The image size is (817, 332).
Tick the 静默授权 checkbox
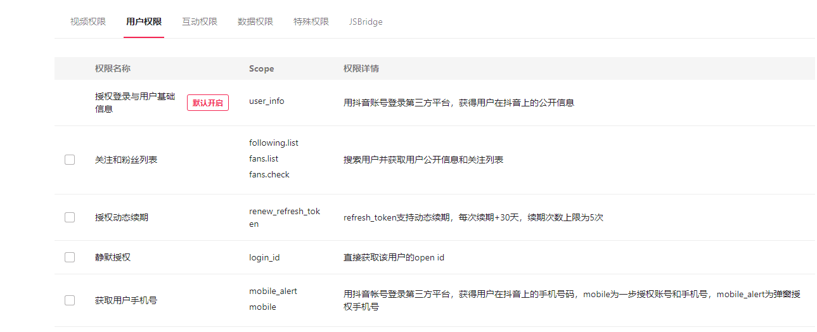click(70, 257)
